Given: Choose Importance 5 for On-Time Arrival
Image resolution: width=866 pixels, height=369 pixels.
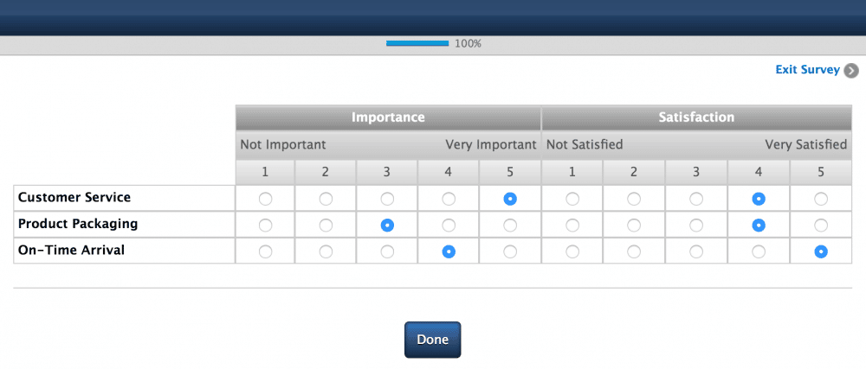Looking at the screenshot, I should pos(510,251).
